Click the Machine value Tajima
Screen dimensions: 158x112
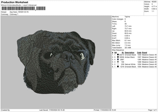pos(127,17)
